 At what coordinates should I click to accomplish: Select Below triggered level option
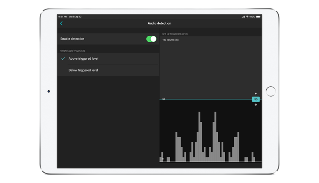point(83,70)
